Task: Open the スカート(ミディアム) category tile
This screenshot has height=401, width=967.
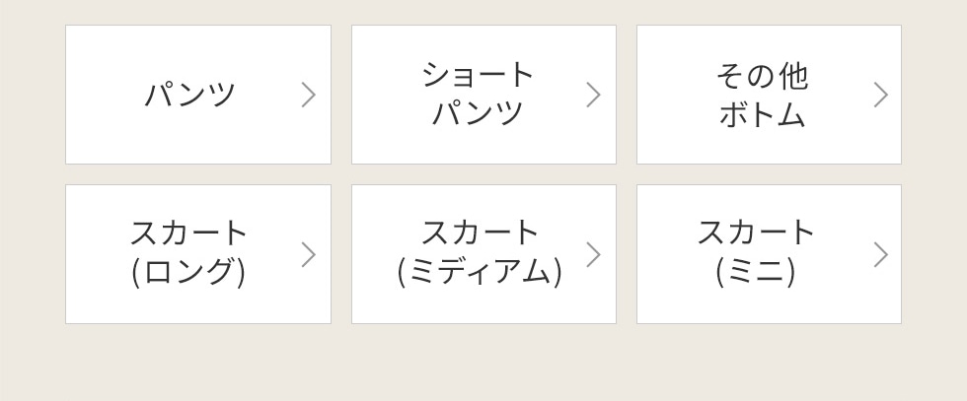Action: (483, 254)
